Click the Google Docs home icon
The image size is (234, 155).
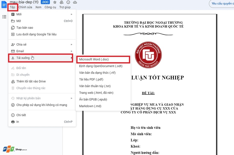4,4
